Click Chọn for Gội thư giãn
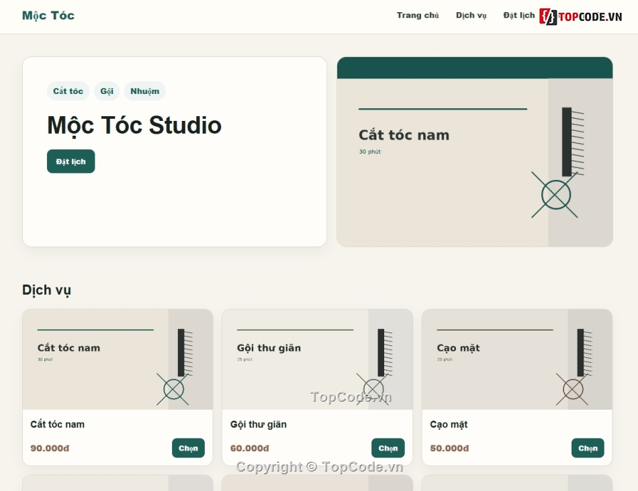 coord(388,448)
